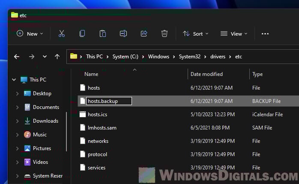Click the folder icon in address bar
Image resolution: width=299 pixels, height=184 pixels.
click(74, 56)
